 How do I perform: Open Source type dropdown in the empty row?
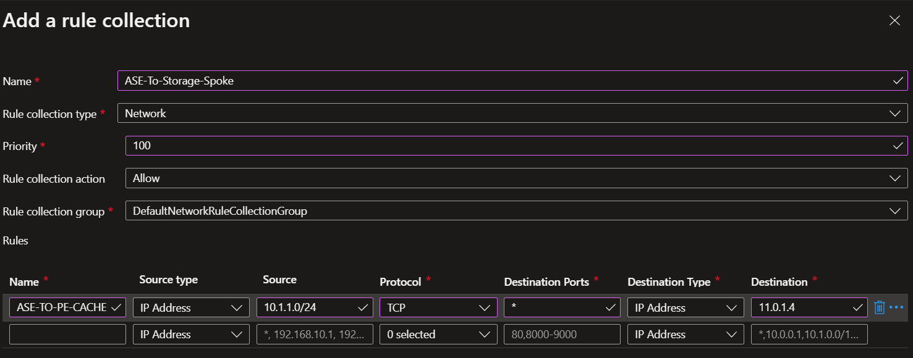[x=191, y=335]
